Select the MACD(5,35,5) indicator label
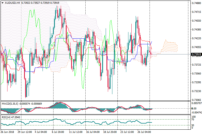The height and width of the screenshot is (135, 202). tap(9, 104)
